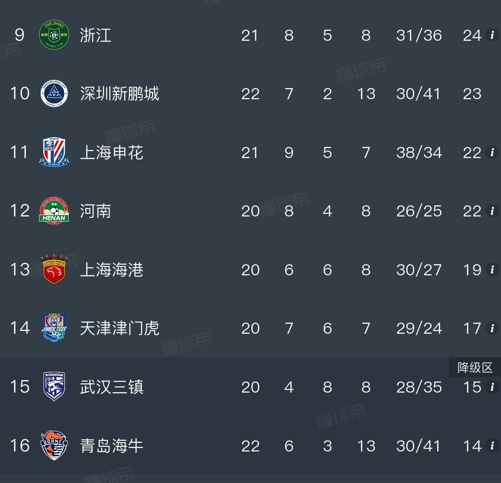
Task: Open team page for 天津津门虎
Action: [120, 328]
